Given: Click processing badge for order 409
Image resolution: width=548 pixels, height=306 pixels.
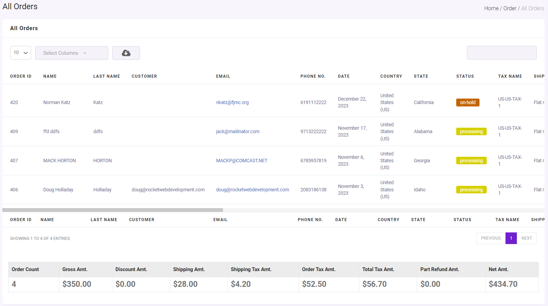Looking at the screenshot, I should [x=471, y=131].
